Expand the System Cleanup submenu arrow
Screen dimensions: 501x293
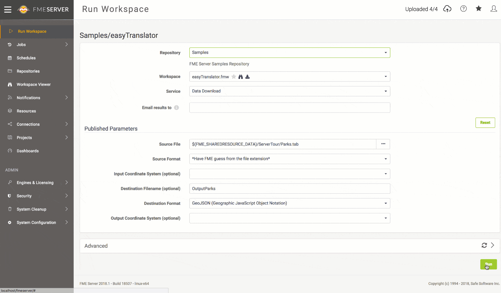[67, 209]
